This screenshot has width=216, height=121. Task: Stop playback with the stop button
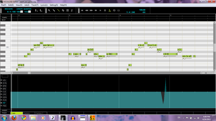105,10
